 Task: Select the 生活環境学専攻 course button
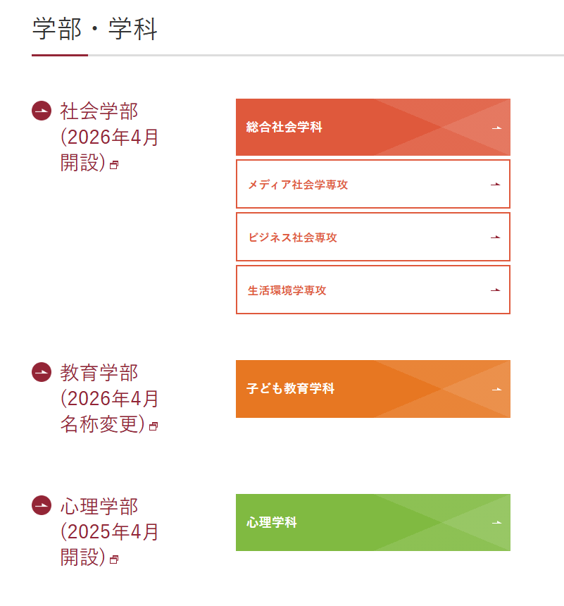click(372, 290)
